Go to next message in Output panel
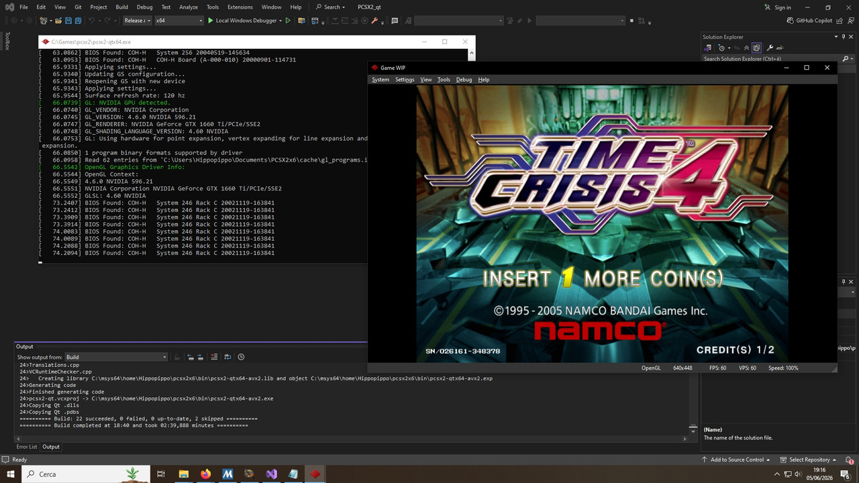Screen dimensions: 859x483 pyautogui.click(x=200, y=357)
